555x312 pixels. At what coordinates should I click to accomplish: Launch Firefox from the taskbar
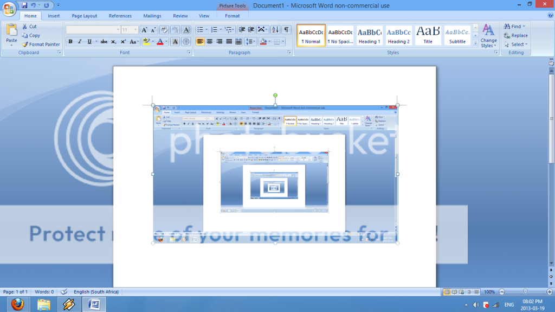pos(17,304)
